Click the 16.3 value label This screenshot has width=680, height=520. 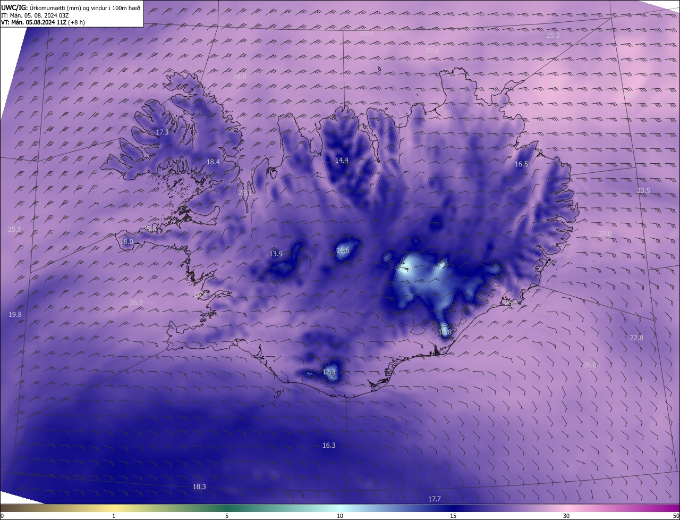[329, 445]
